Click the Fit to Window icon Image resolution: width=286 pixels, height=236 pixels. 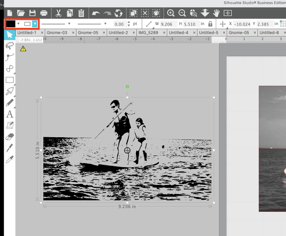click(228, 13)
